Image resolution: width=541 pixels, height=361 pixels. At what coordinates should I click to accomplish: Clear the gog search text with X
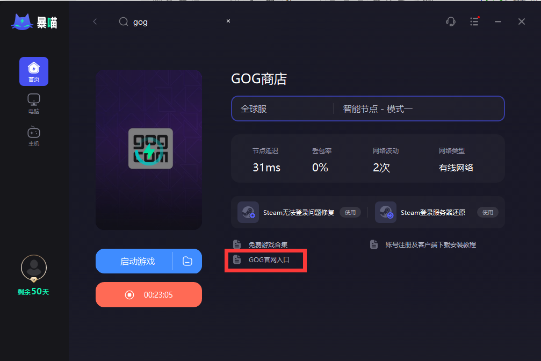(228, 20)
